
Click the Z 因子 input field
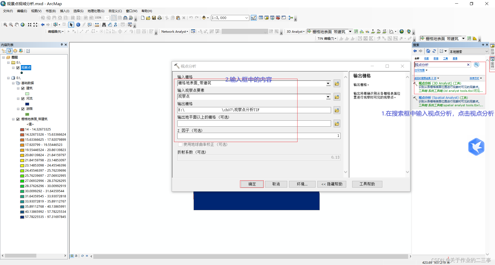pyautogui.click(x=259, y=136)
